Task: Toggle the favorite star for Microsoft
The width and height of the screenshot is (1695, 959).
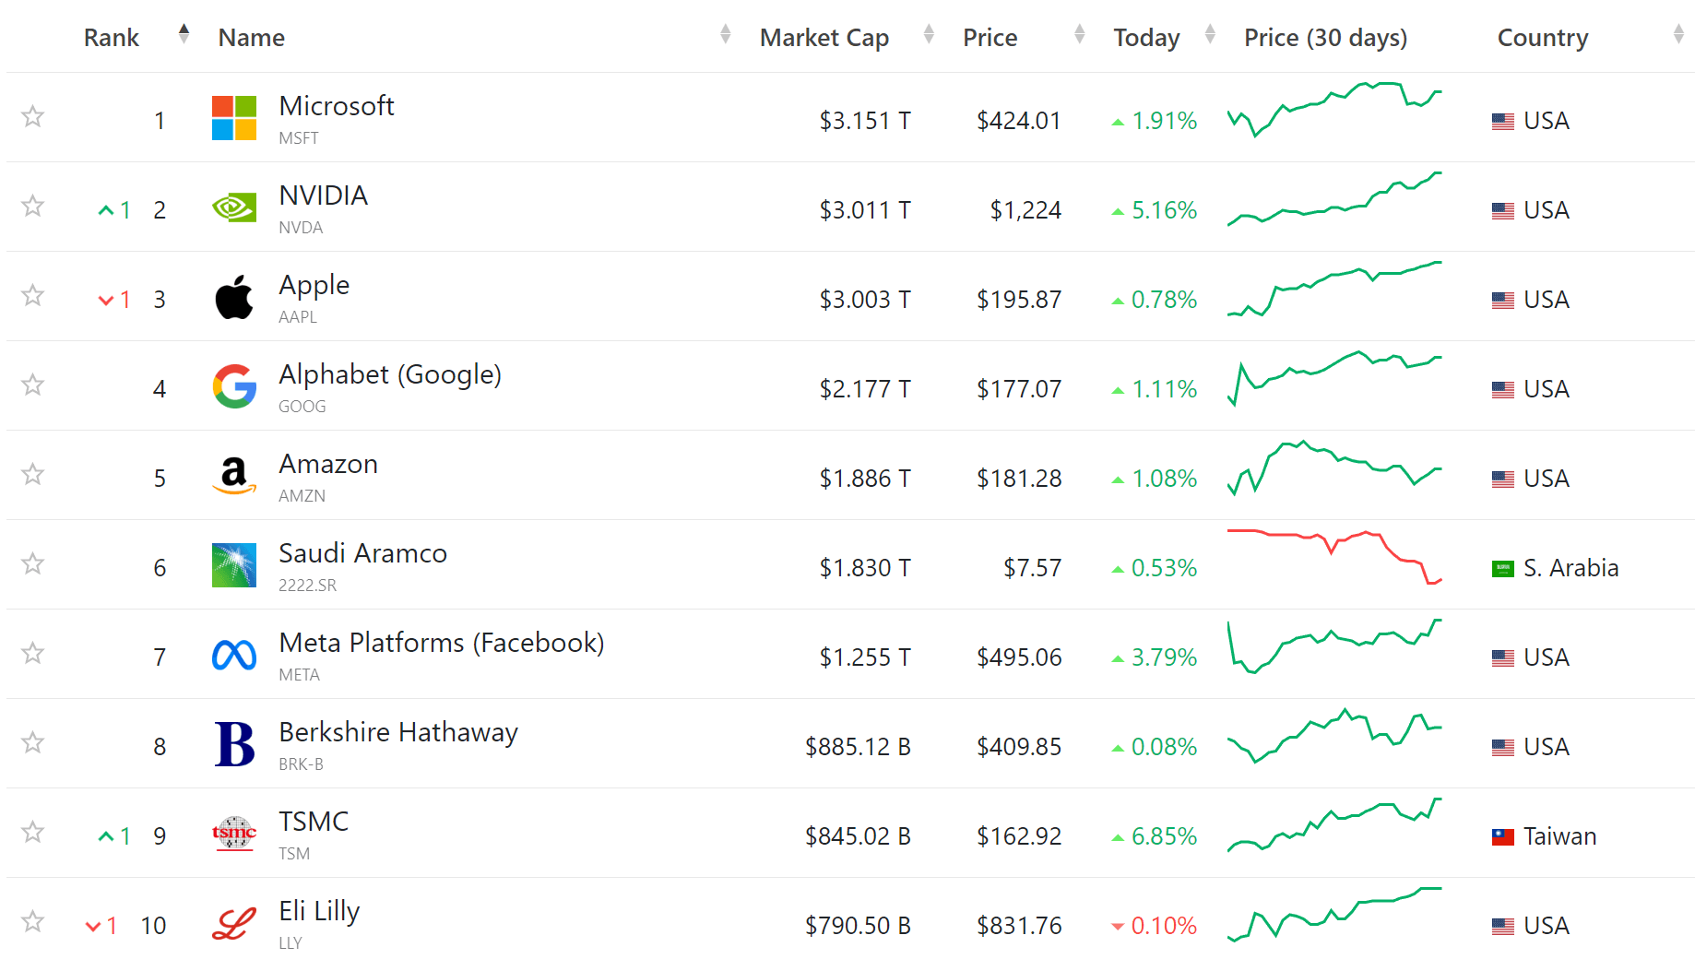Action: (x=33, y=116)
